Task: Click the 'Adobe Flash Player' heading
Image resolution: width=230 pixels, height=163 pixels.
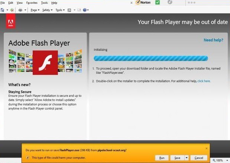Action: pos(39,43)
